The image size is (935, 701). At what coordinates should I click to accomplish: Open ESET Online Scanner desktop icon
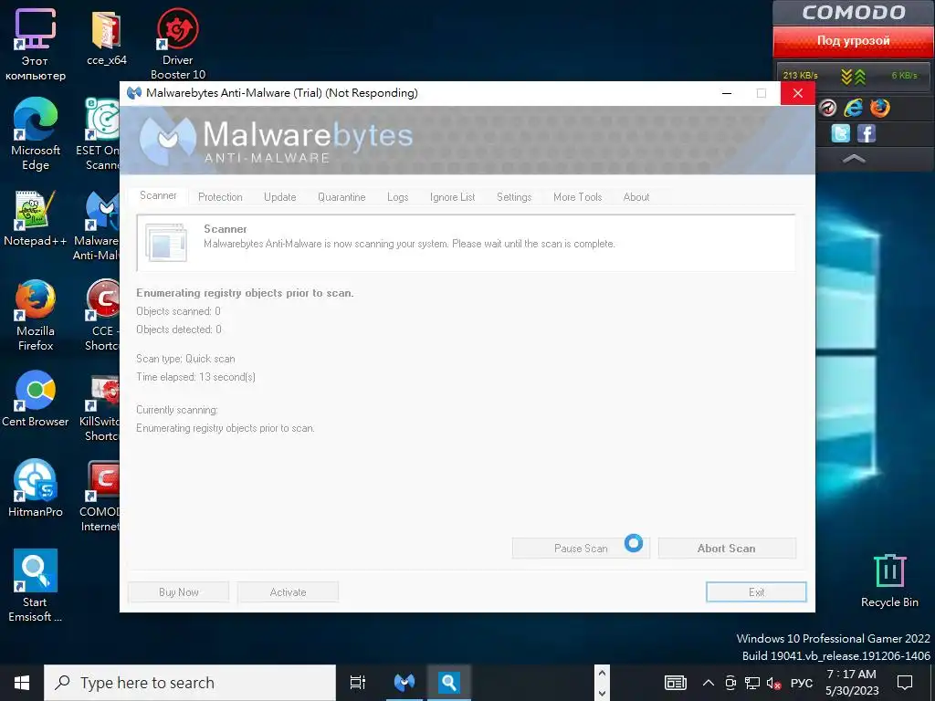pyautogui.click(x=100, y=134)
